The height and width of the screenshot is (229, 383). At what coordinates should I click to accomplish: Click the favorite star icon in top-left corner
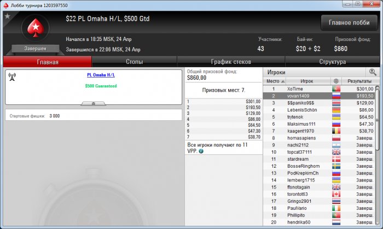tap(7, 16)
